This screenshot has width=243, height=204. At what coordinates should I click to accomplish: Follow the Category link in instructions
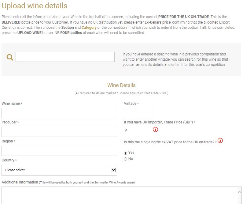point(89,28)
